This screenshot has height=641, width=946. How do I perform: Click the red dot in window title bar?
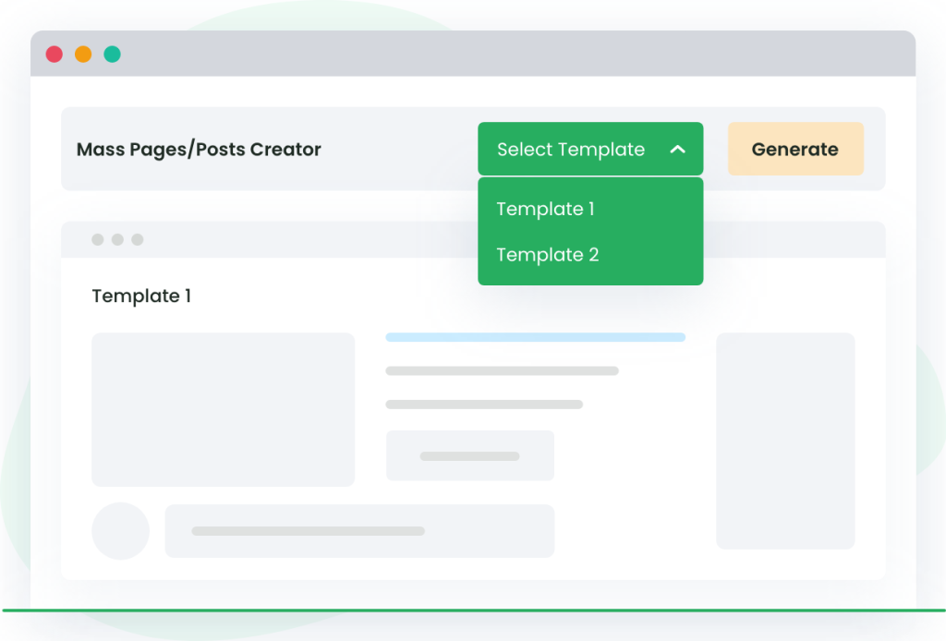point(55,54)
